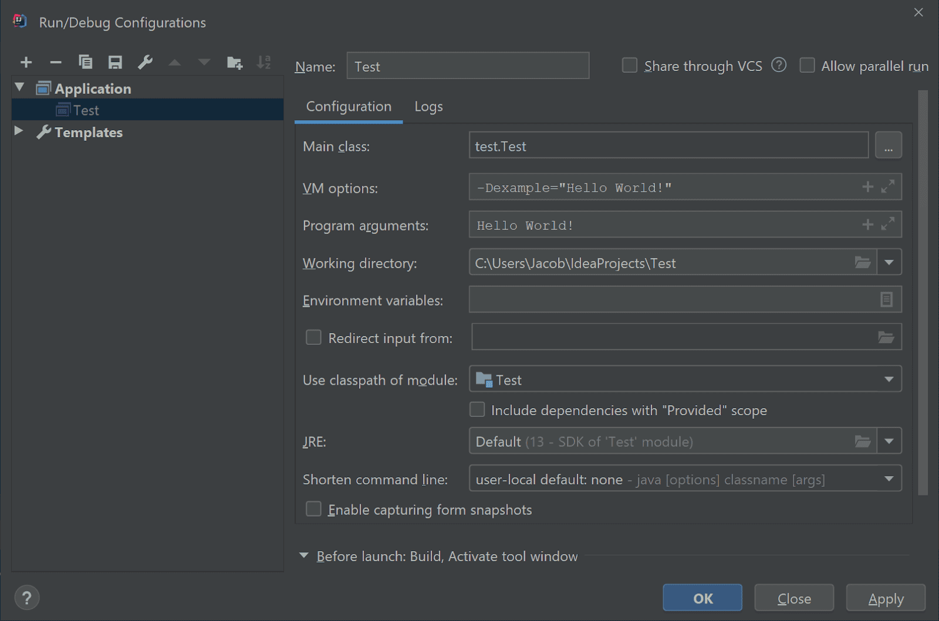Open the Shorten command line dropdown
Image resolution: width=939 pixels, height=621 pixels.
tap(889, 479)
